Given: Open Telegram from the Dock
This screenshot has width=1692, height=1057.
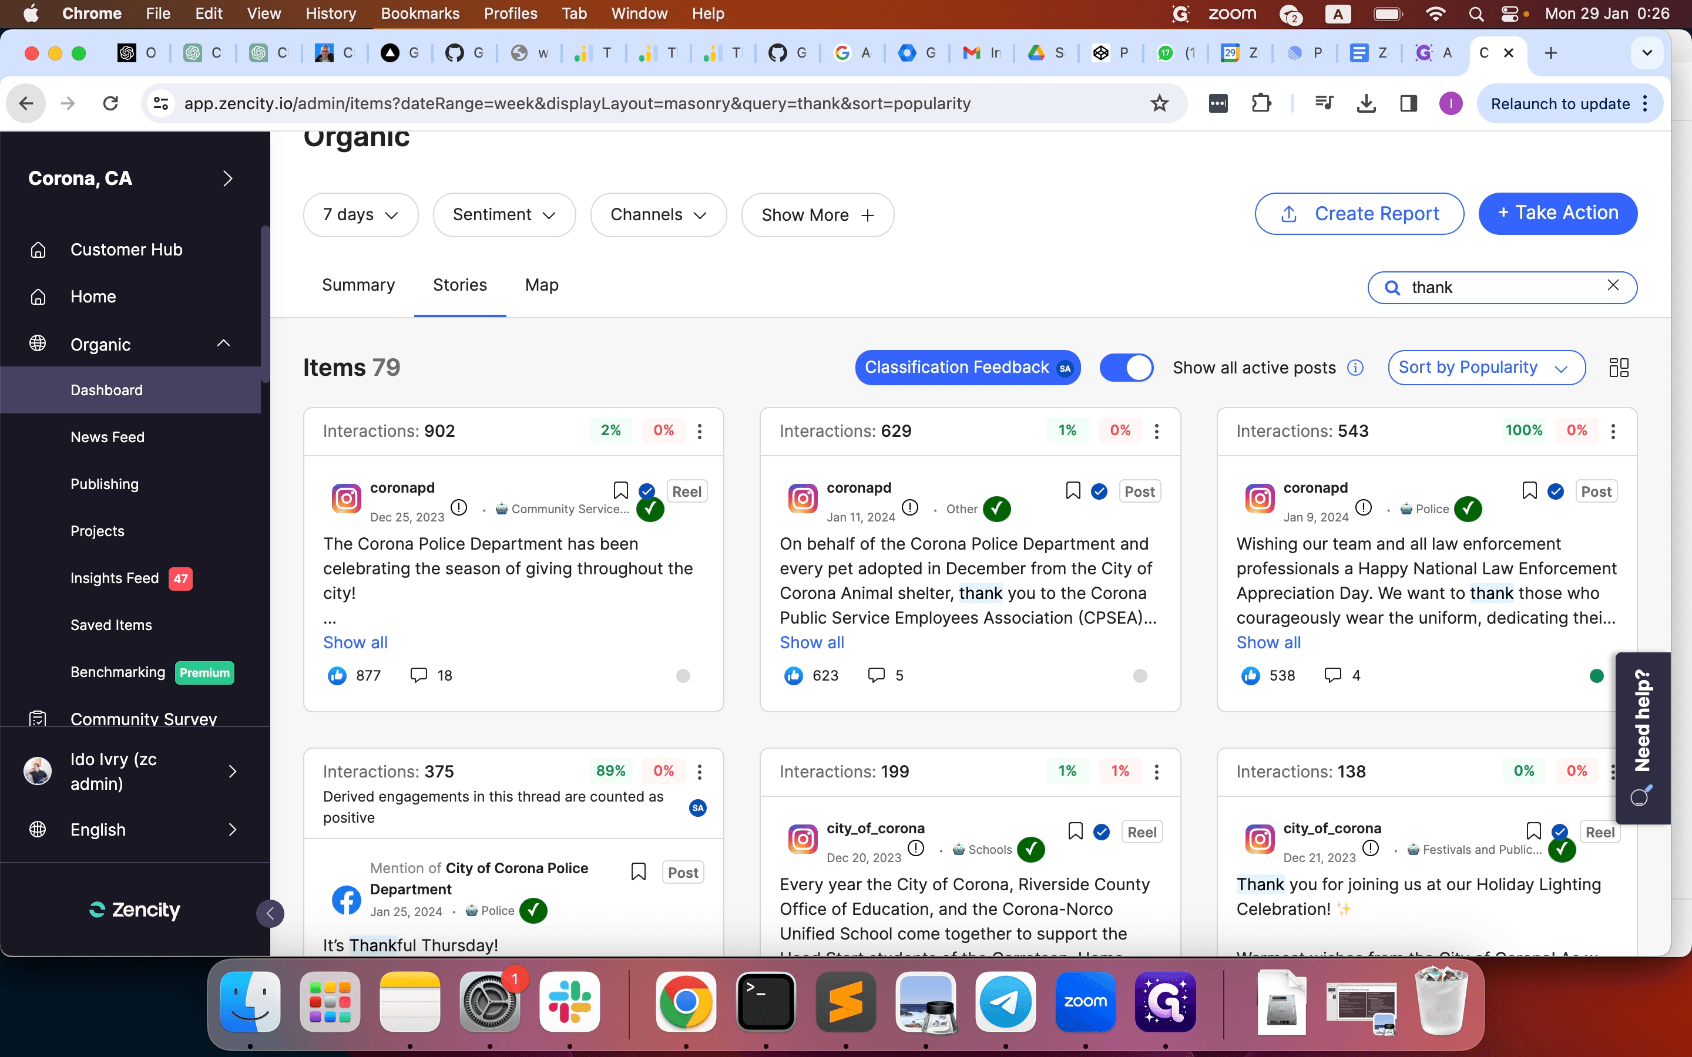Looking at the screenshot, I should click(x=1005, y=1002).
